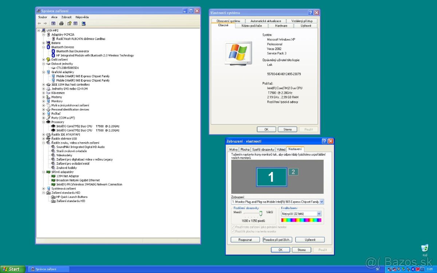
Task: Toggle 'Rozšířit plochu i na tento monitor'
Action: (x=233, y=231)
